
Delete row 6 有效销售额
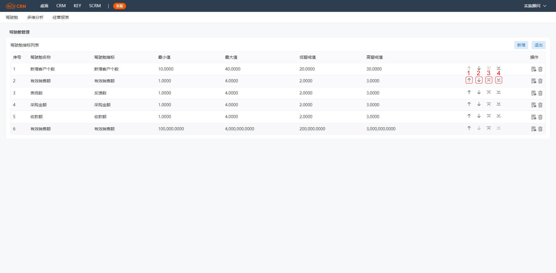(540, 129)
